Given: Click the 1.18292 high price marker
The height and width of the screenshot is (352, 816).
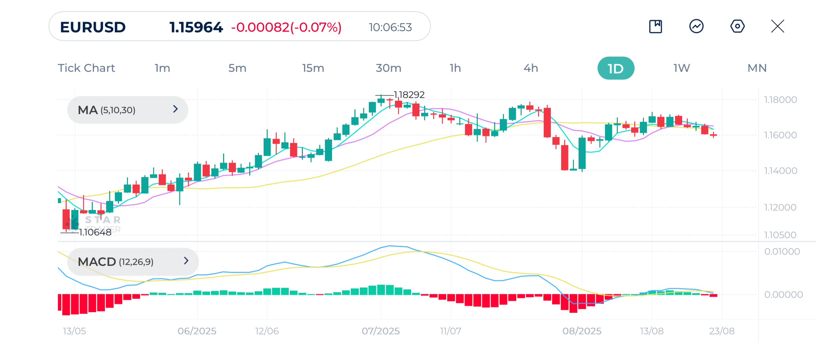Looking at the screenshot, I should pyautogui.click(x=409, y=95).
